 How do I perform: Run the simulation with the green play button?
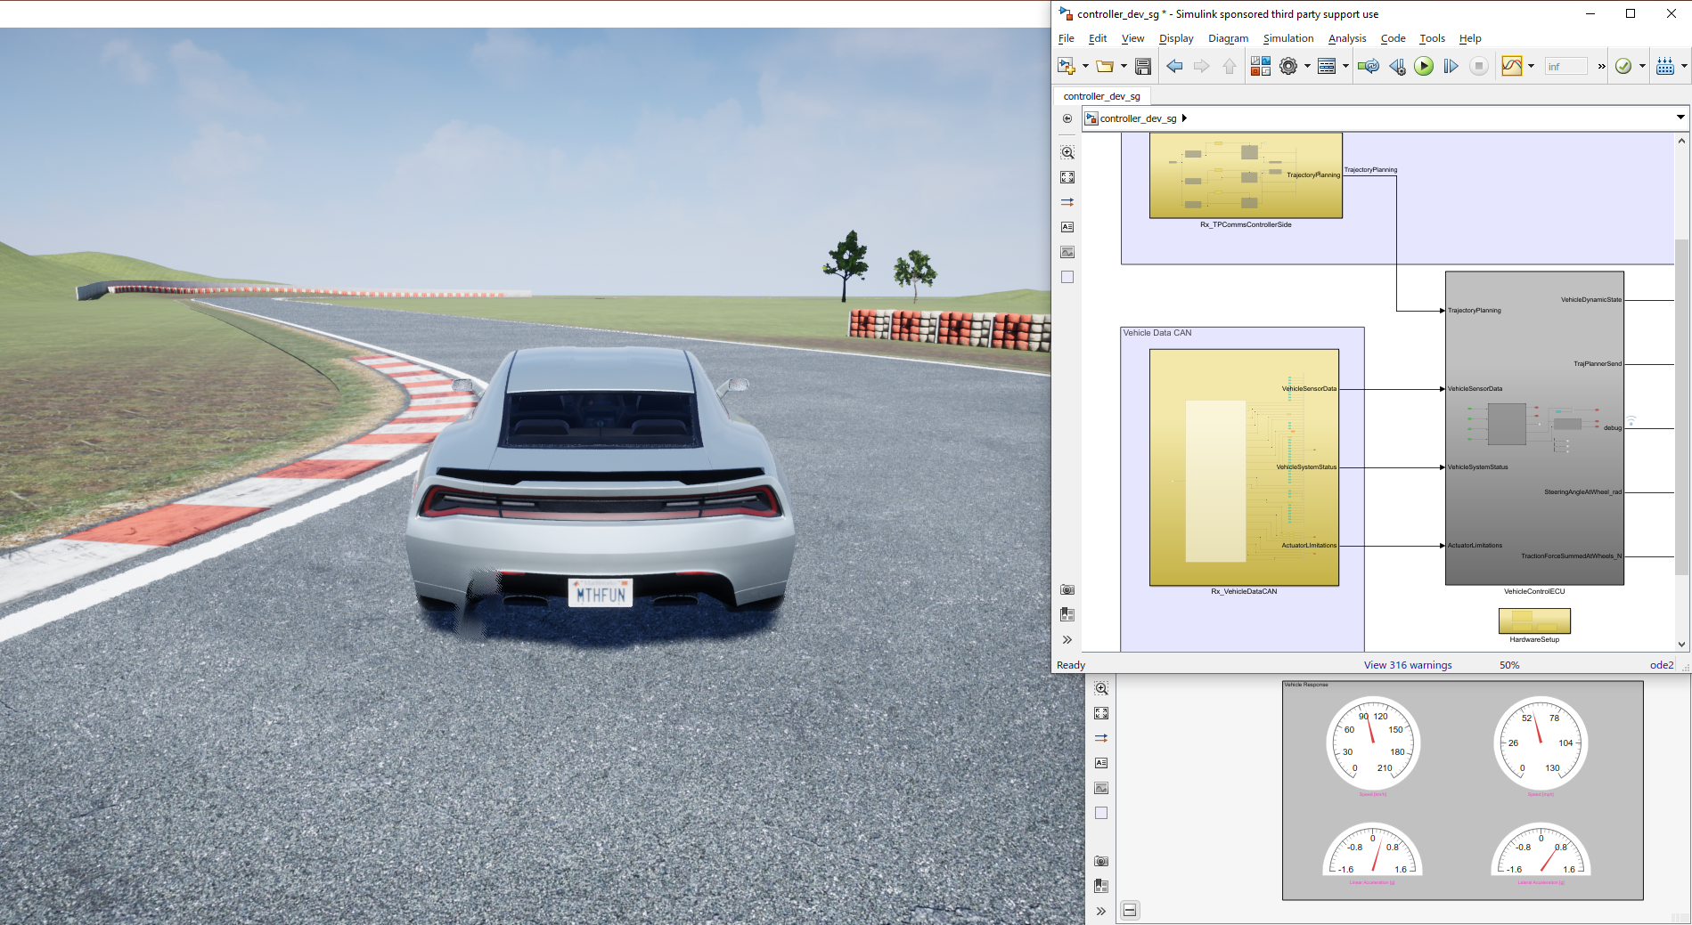tap(1423, 66)
